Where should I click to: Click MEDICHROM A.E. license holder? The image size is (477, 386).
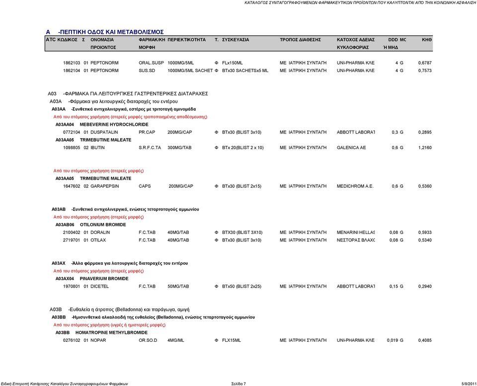click(x=355, y=186)
